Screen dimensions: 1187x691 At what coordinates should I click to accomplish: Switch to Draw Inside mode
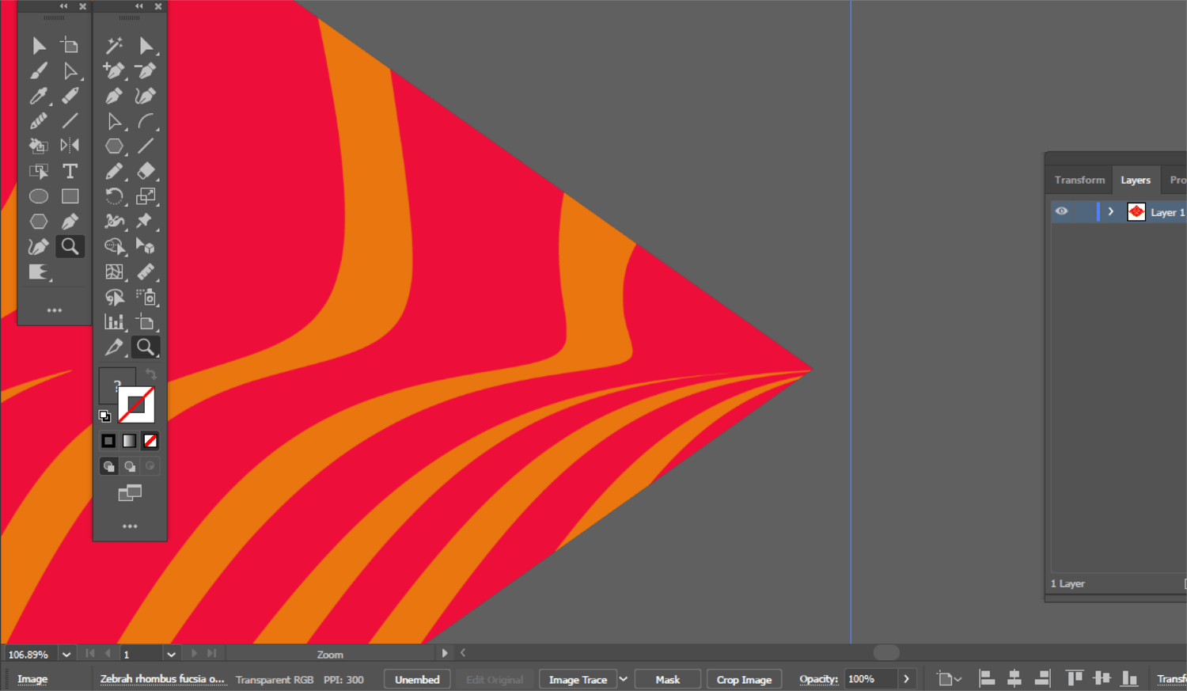point(150,466)
